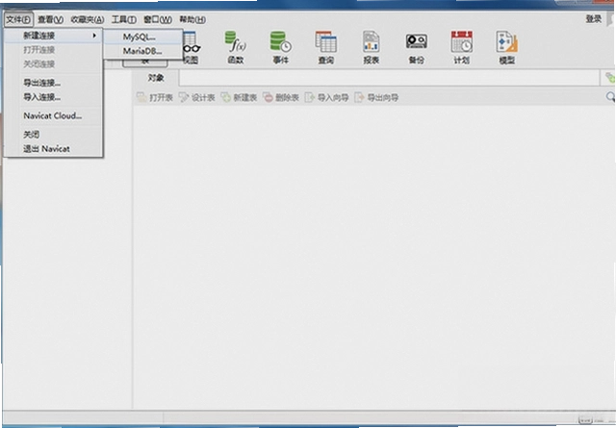Select Navicat Cloud... menu entry
Image resolution: width=616 pixels, height=428 pixels.
coord(53,115)
